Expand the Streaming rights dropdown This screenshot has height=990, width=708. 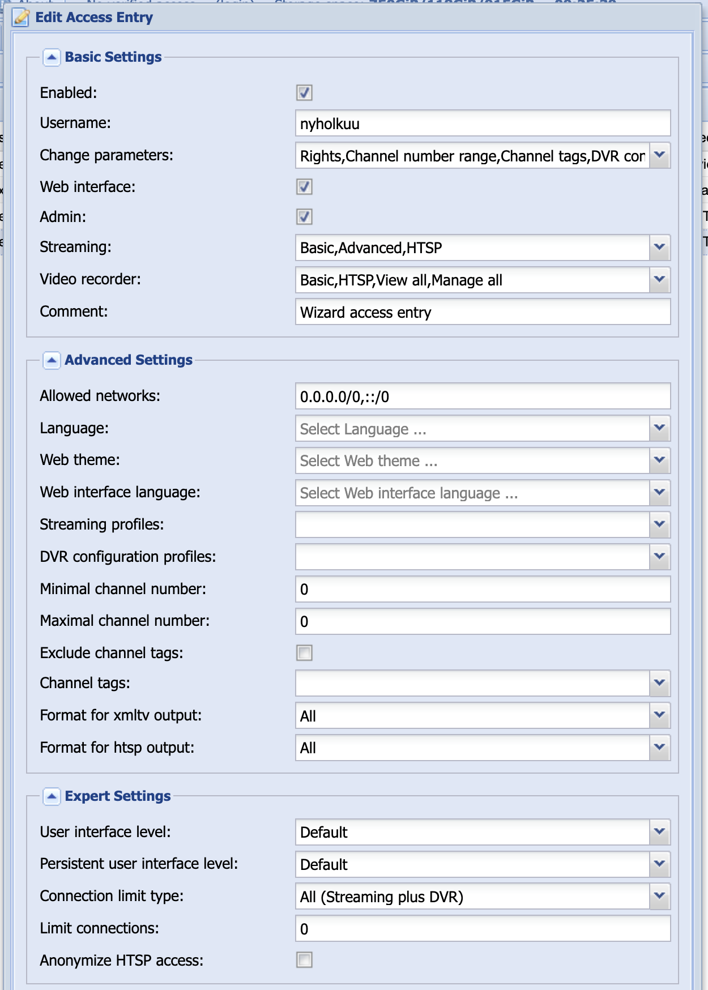659,247
